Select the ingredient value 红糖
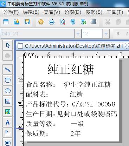The height and width of the screenshot is (146, 129). (x=76, y=94)
